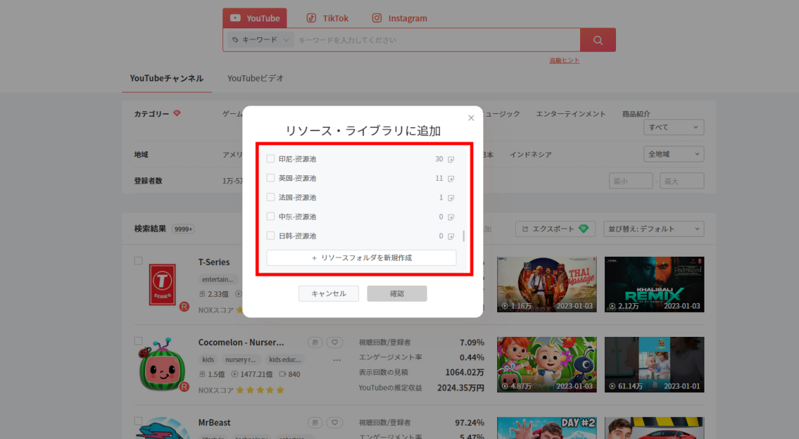Select the Cocomelon row checkbox

(138, 341)
